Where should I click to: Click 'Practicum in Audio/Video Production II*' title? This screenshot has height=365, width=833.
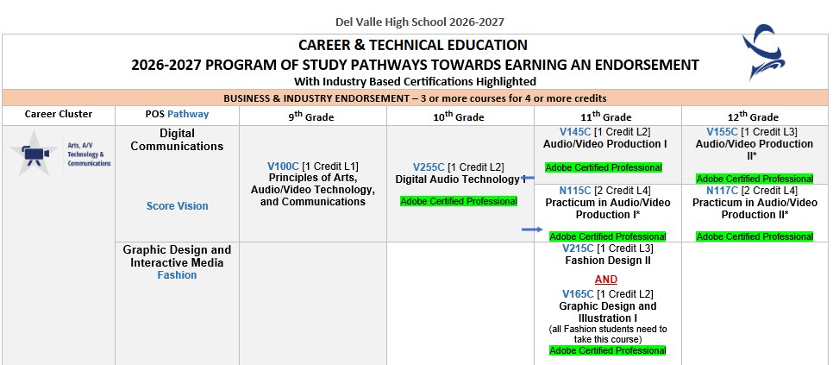point(755,208)
